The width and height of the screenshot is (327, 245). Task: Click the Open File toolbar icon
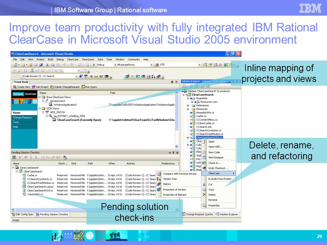[30, 65]
